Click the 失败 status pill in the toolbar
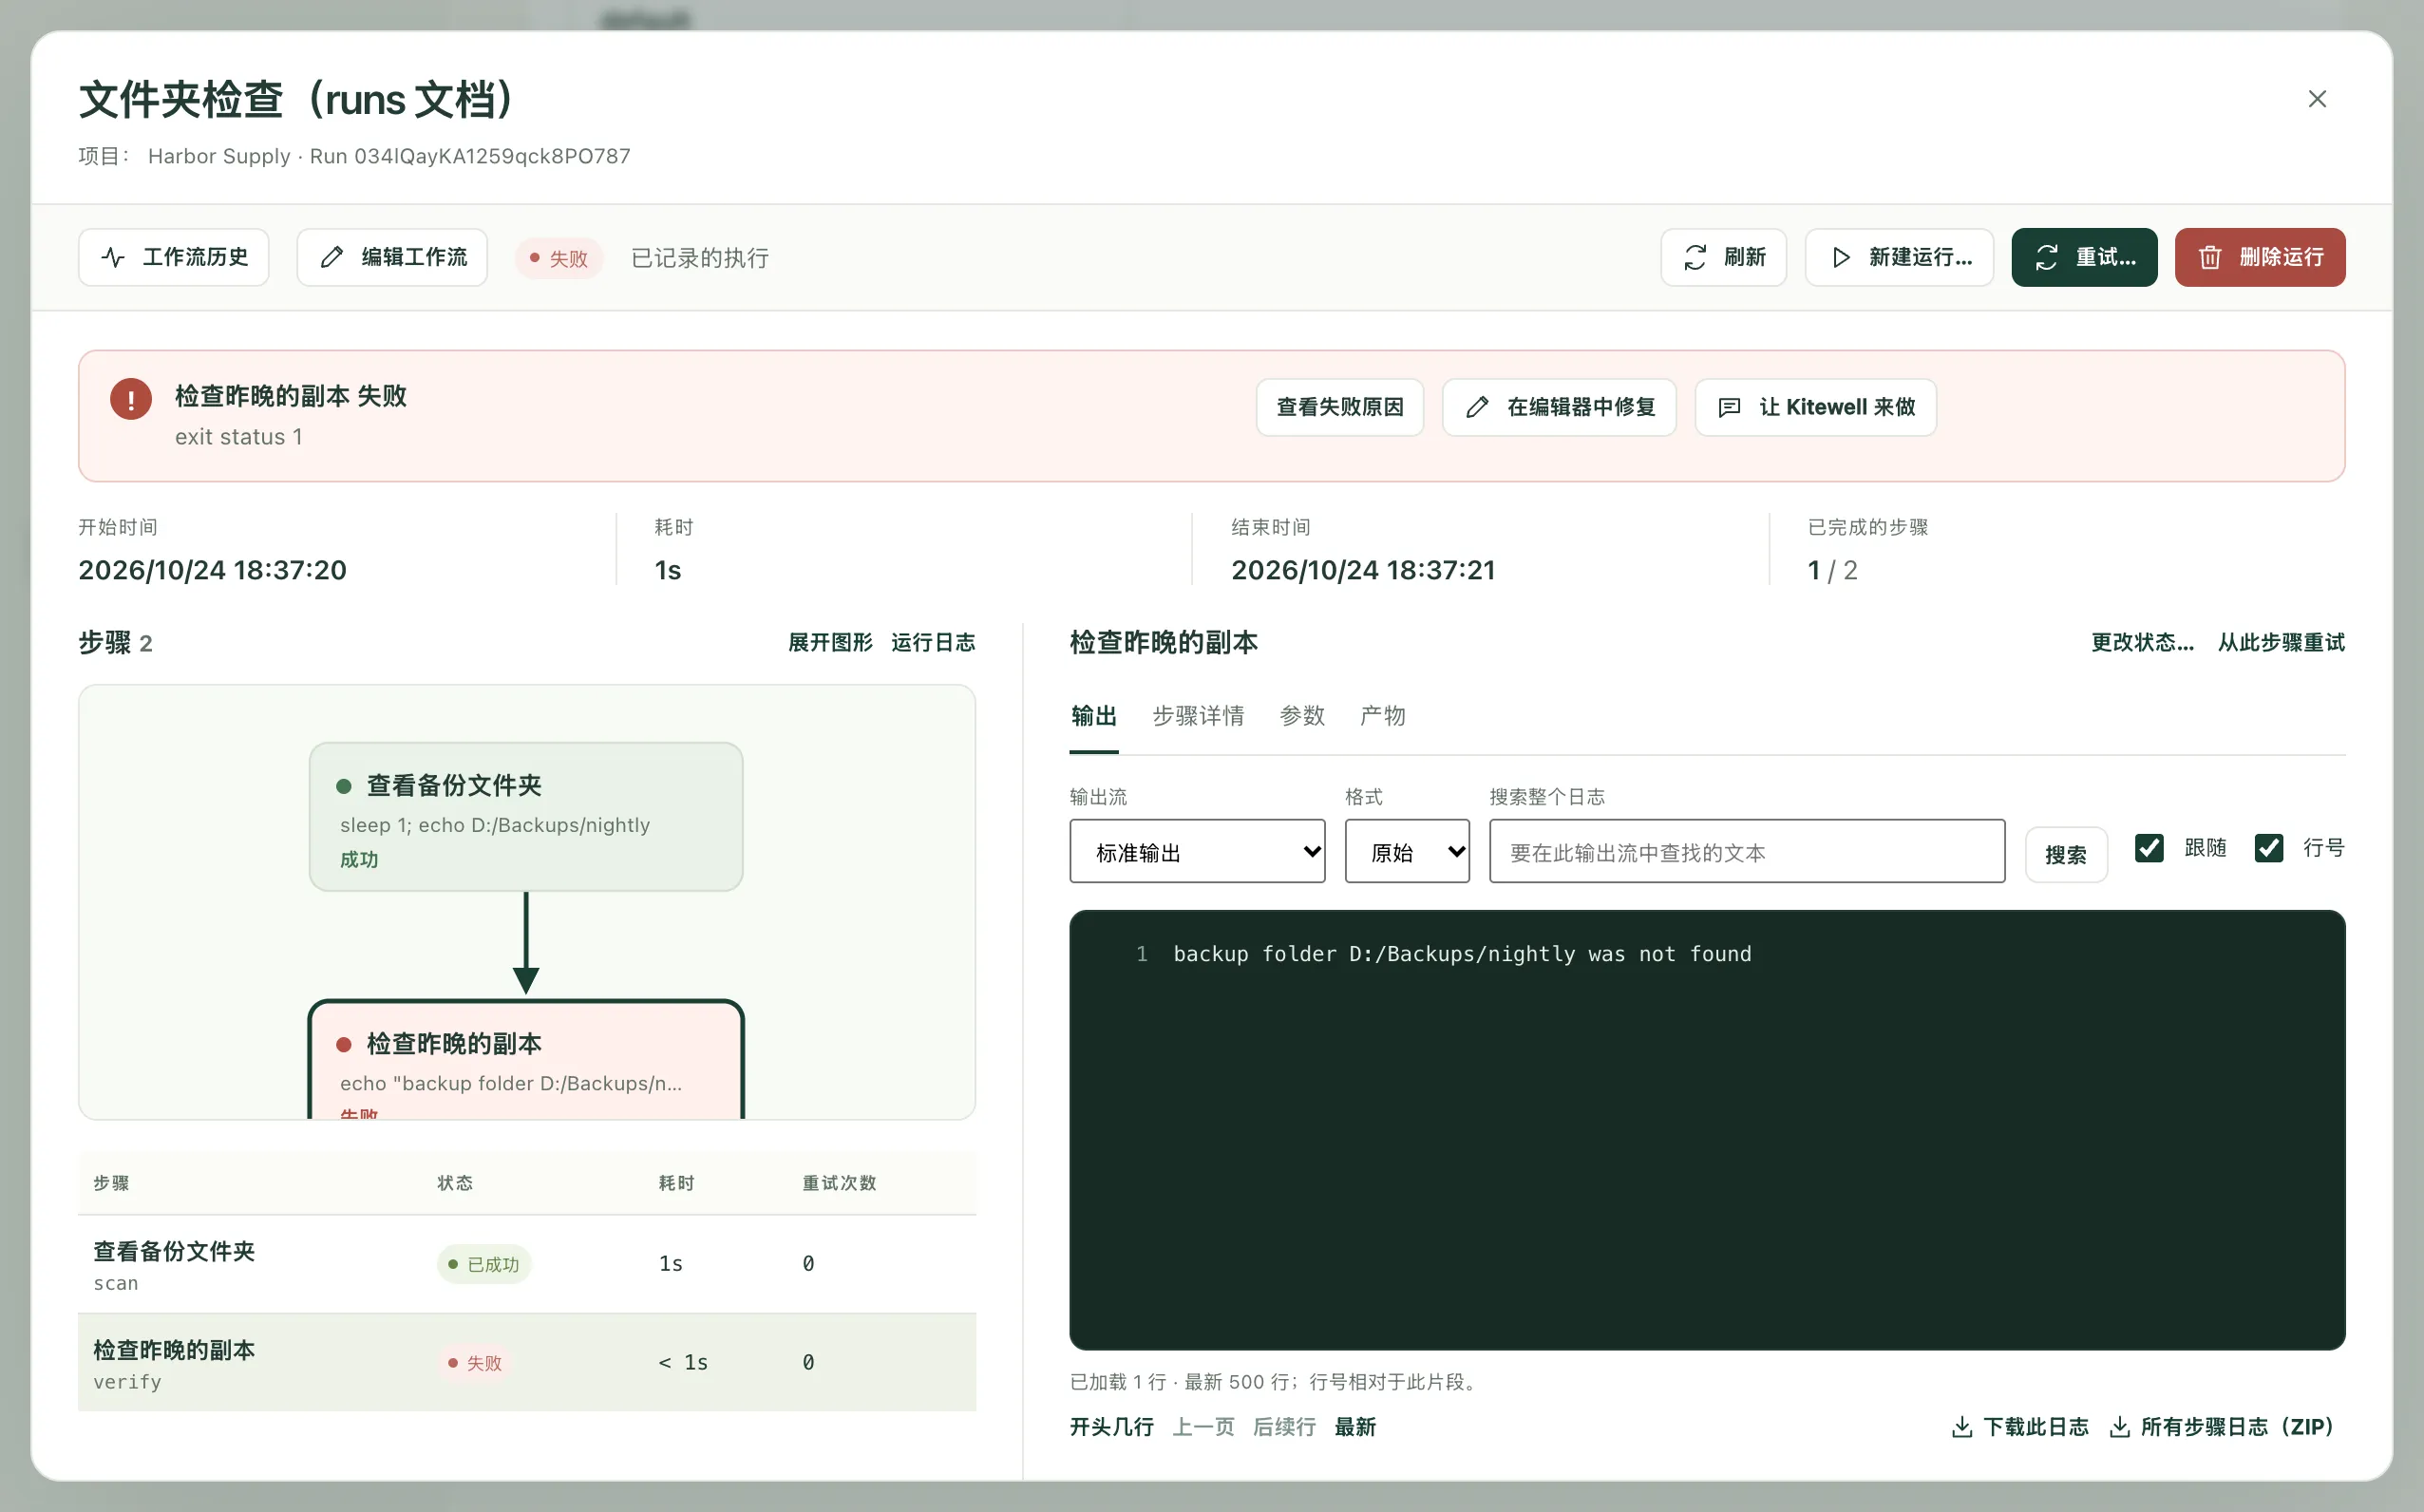 tap(559, 258)
